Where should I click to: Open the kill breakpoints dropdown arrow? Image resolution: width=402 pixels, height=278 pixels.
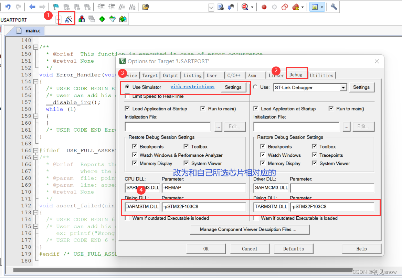(x=303, y=7)
